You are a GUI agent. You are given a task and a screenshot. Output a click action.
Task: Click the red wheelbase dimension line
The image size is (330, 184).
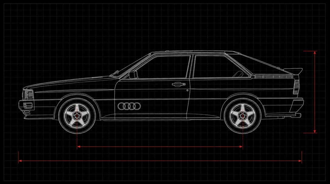tap(160, 146)
